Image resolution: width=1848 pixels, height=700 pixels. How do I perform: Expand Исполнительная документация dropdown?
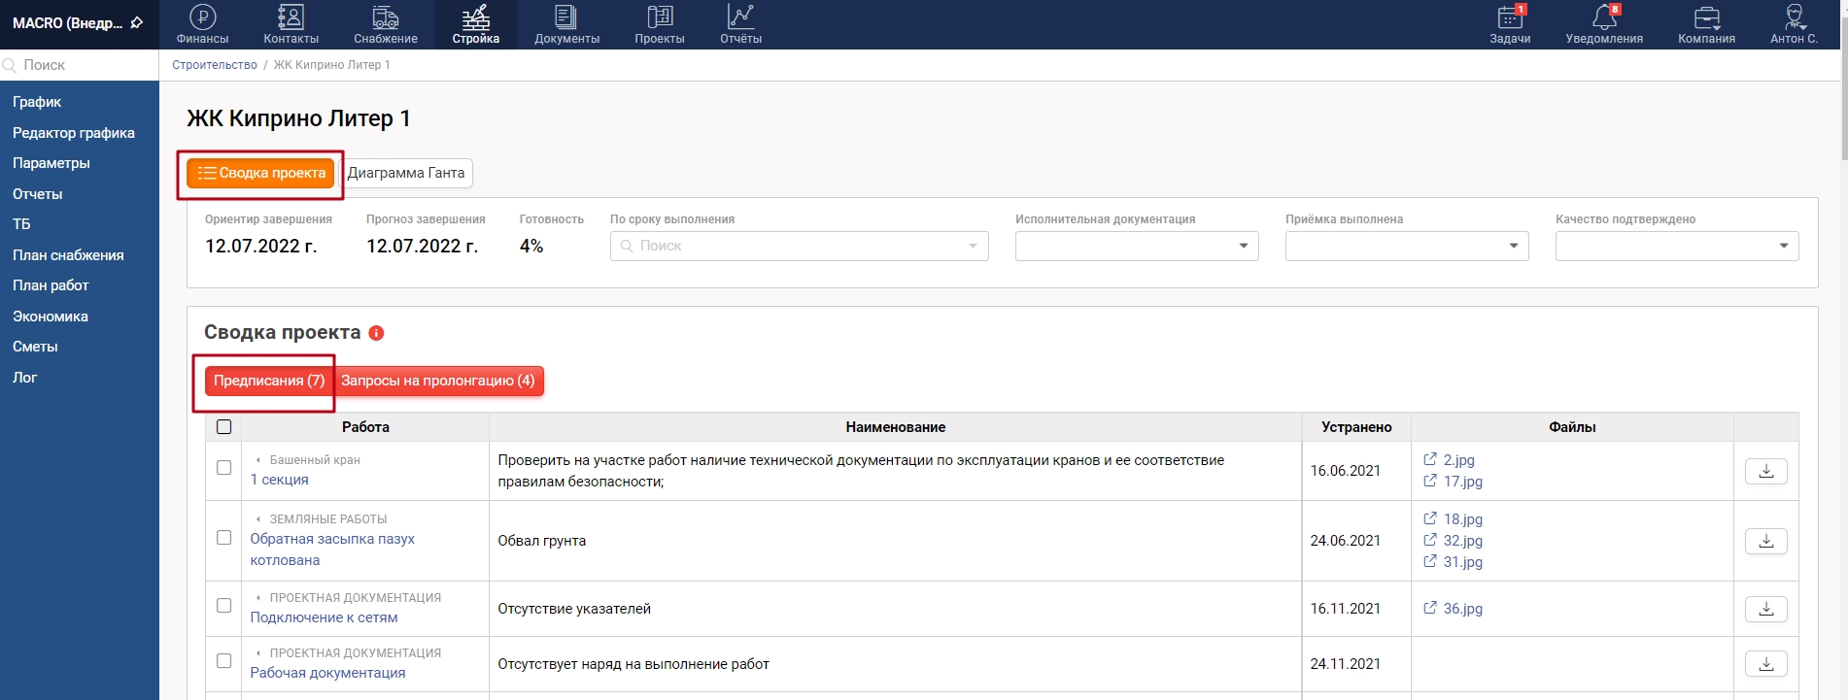pos(1136,246)
